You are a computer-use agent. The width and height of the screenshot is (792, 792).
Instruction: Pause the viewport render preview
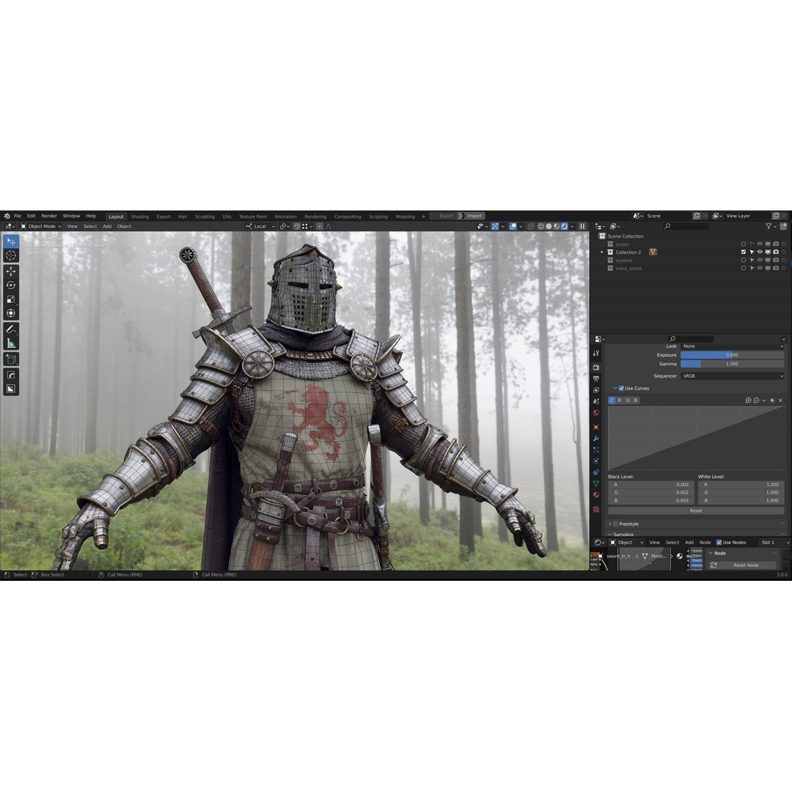click(582, 227)
